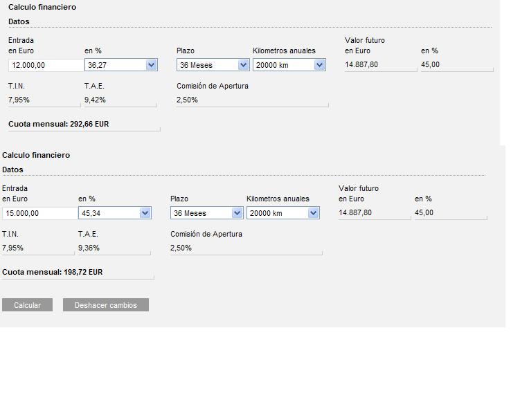Click the Cuota mensual 198,72 EUR text

click(53, 272)
